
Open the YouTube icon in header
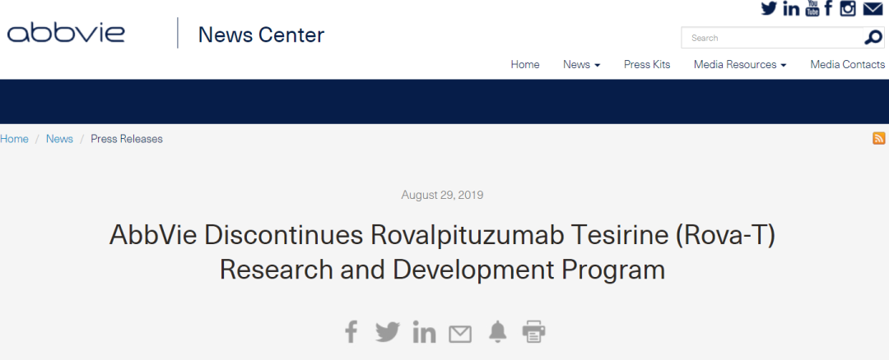(x=812, y=8)
